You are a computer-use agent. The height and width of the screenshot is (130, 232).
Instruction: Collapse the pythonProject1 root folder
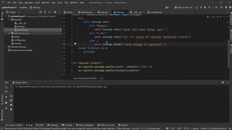pos(6,16)
